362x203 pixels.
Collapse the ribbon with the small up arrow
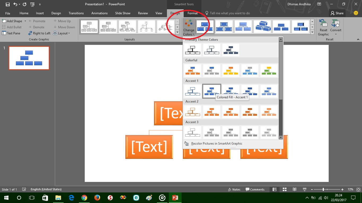point(358,39)
